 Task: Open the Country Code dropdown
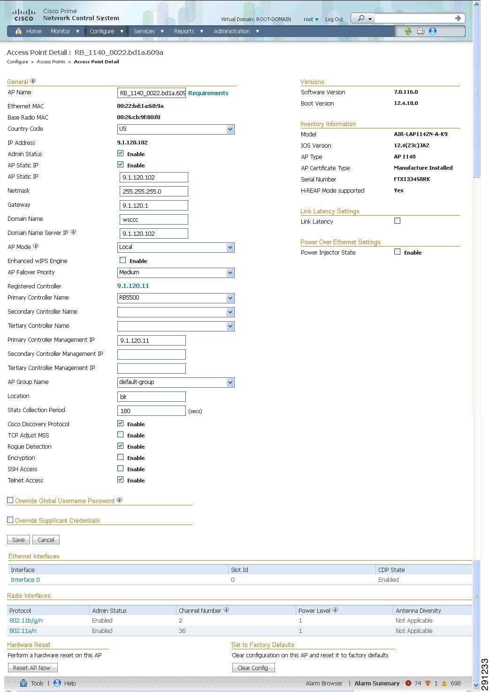230,129
